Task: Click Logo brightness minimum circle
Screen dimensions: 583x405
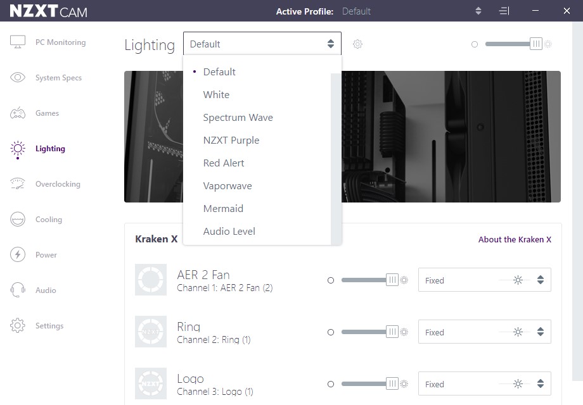Action: pyautogui.click(x=331, y=384)
